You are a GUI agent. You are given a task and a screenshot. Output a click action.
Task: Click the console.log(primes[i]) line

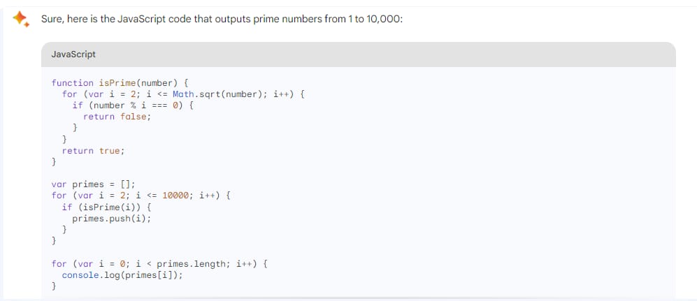[x=122, y=275]
